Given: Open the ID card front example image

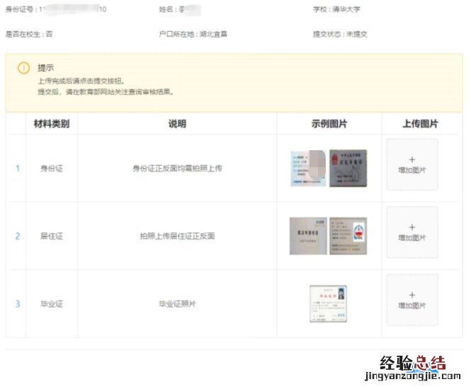Looking at the screenshot, I should point(307,168).
